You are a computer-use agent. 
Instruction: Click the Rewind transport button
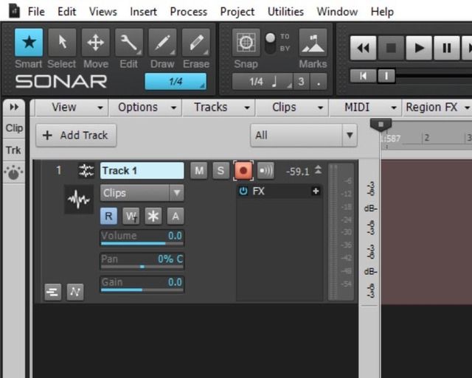click(363, 49)
